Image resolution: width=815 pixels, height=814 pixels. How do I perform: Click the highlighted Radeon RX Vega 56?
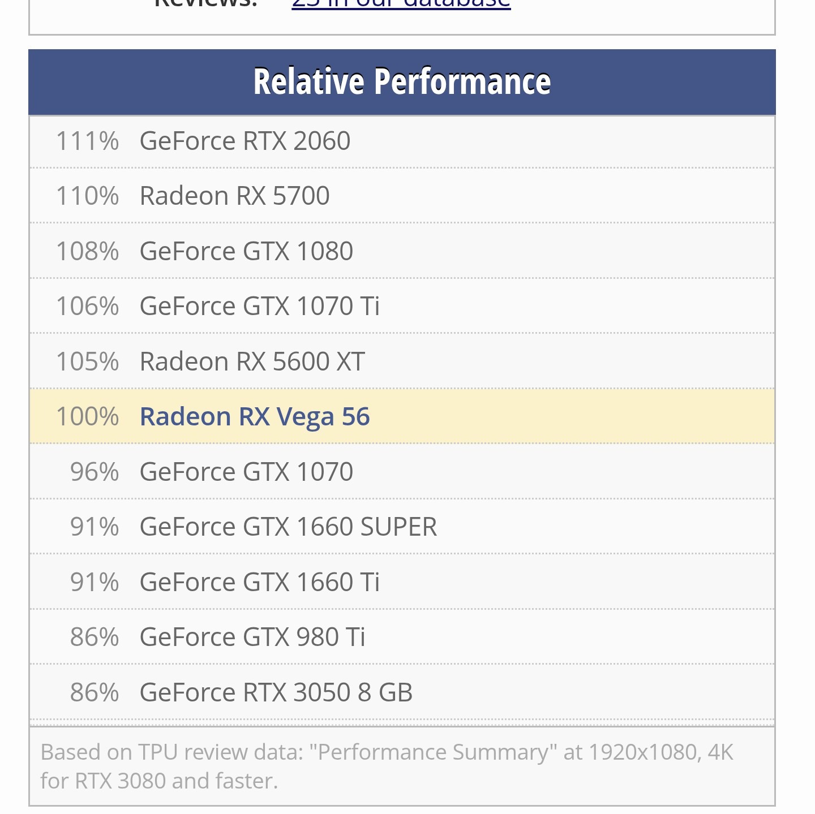tap(255, 416)
